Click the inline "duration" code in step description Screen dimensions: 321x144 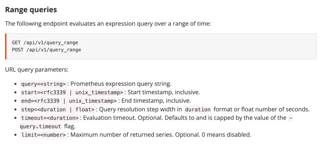pyautogui.click(x=198, y=110)
